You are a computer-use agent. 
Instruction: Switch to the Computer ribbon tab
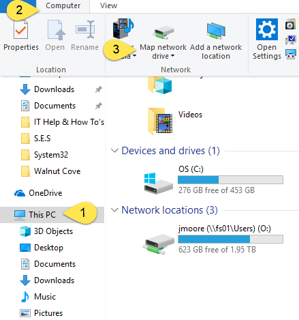[63, 5]
